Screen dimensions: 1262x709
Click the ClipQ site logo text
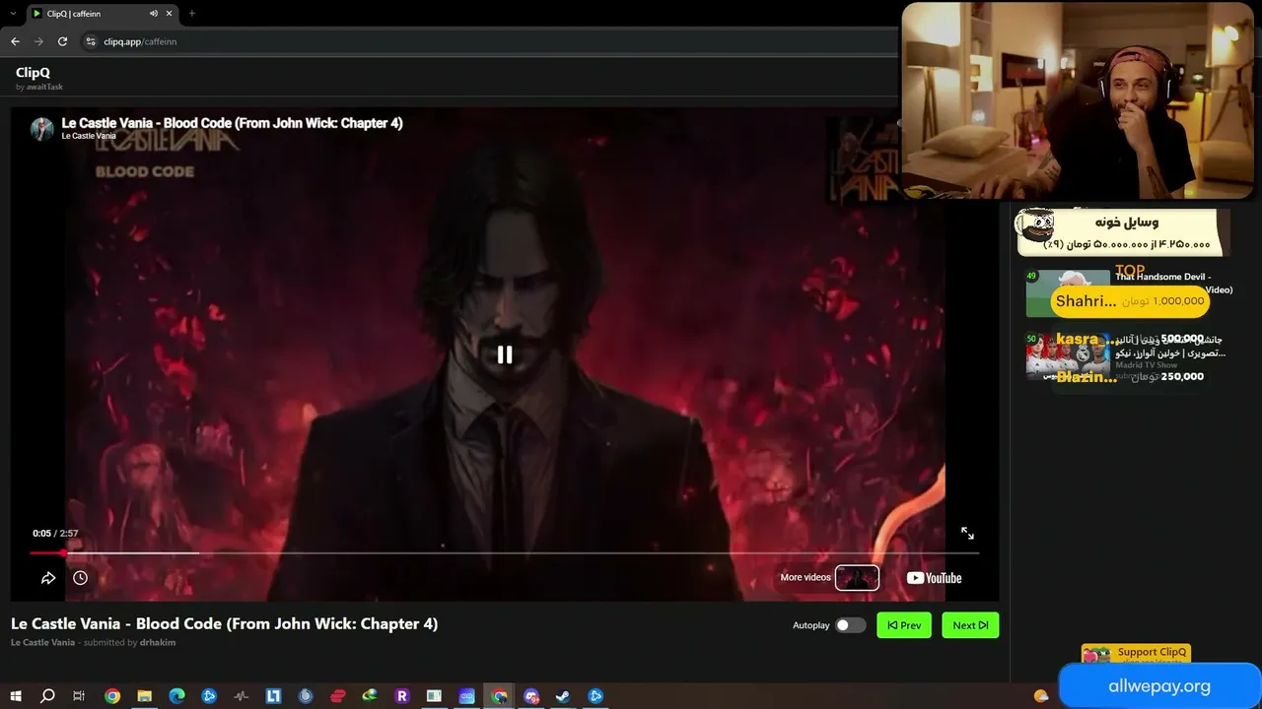(33, 72)
